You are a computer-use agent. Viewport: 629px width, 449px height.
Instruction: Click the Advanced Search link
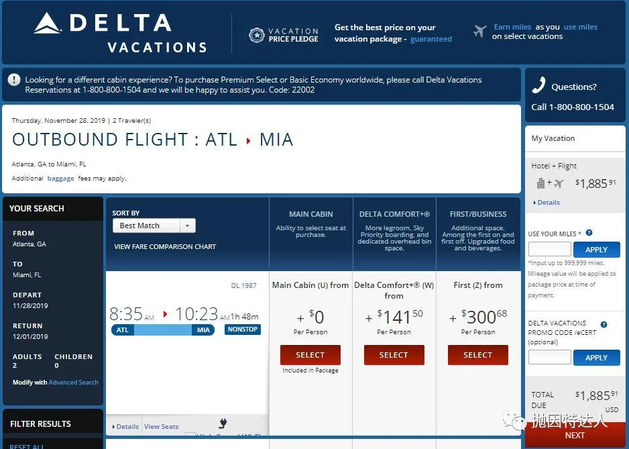(74, 383)
